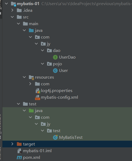Click the resources root folder icon
132x161 pixels.
tap(31, 77)
